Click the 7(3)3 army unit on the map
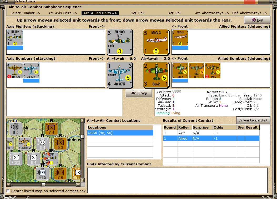Screen dimensions: 277x199 click(16, 159)
